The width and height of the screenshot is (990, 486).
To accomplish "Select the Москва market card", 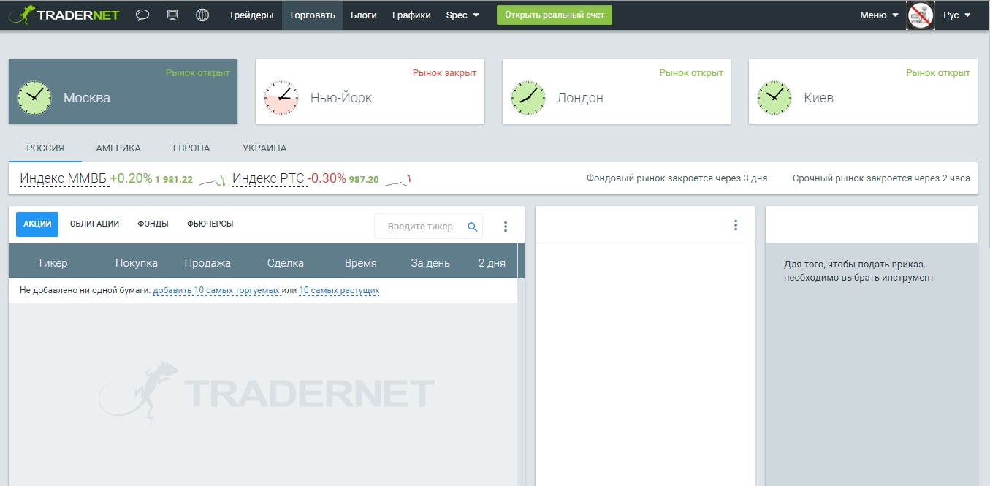I will [123, 91].
